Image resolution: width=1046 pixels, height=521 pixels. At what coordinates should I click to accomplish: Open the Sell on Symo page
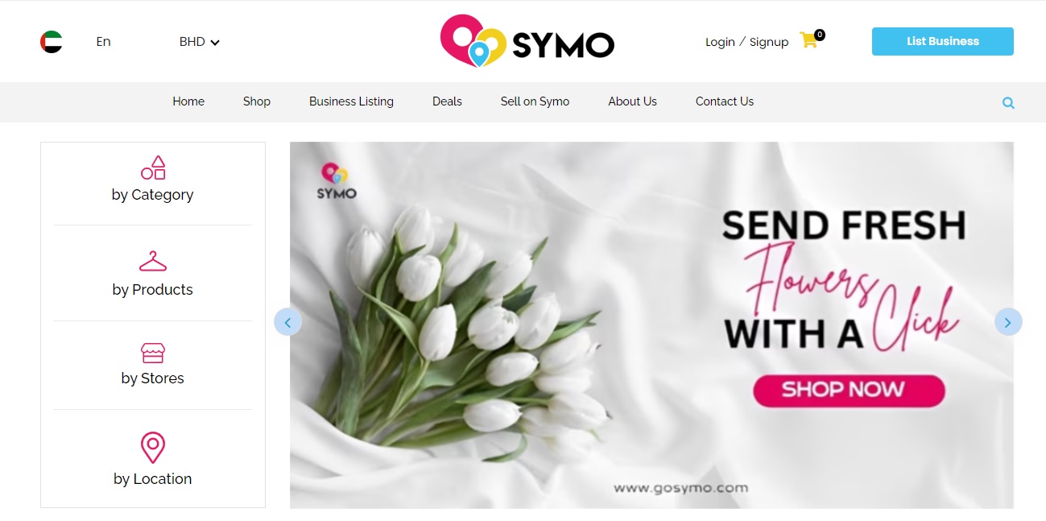point(535,101)
